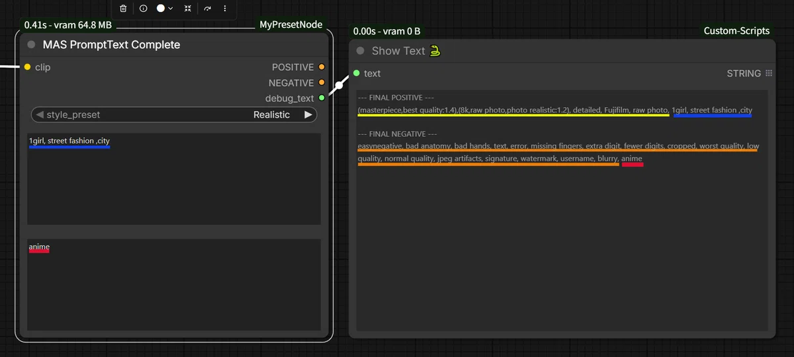
Task: Click the snake emoji in Show Text title
Action: pyautogui.click(x=435, y=50)
